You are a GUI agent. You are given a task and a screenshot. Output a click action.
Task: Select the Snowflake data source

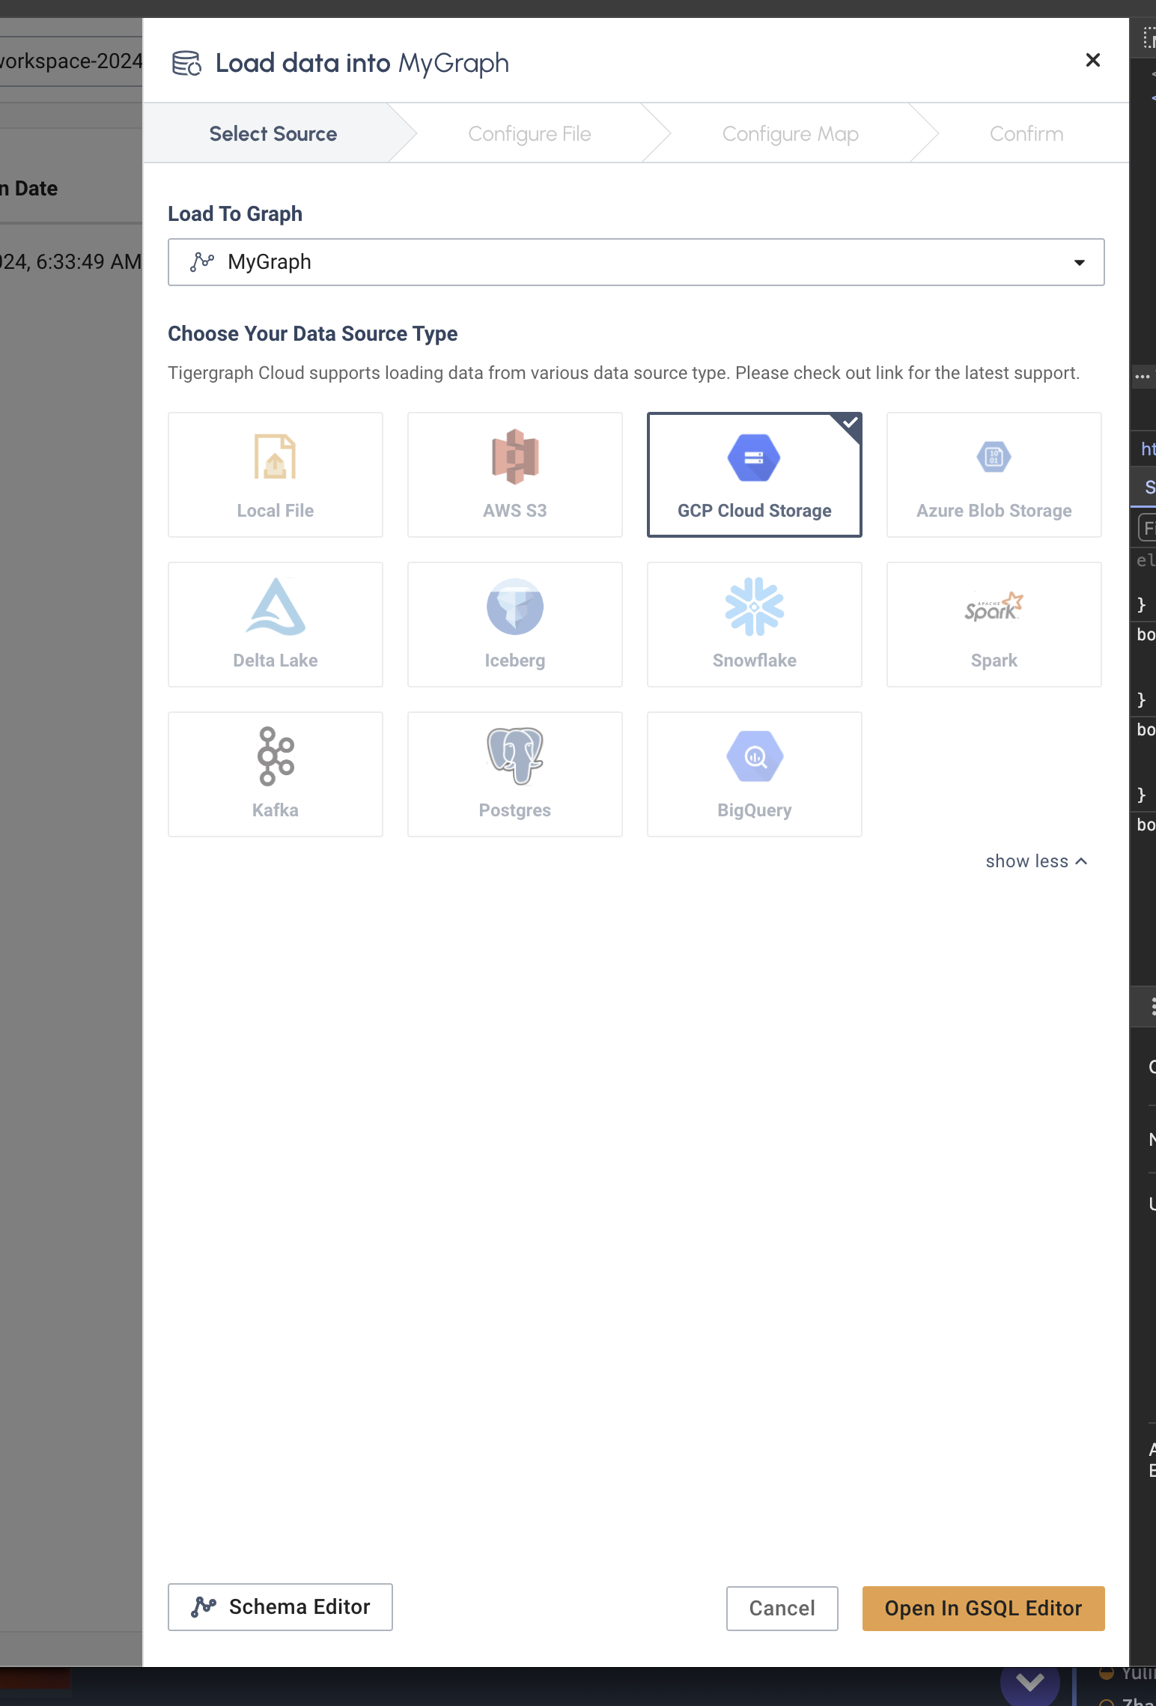pos(755,625)
